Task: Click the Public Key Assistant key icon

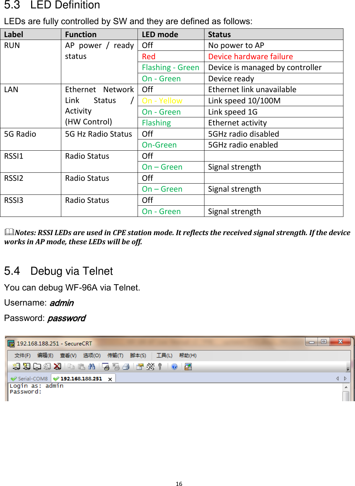Action: click(160, 367)
